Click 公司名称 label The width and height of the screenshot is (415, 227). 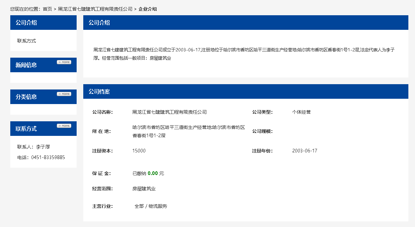[103, 112]
